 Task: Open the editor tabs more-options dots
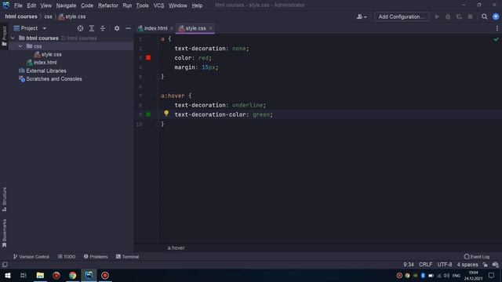click(x=497, y=28)
